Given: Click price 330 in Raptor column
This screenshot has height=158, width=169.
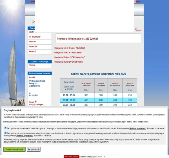Looking at the screenshot, I should coord(130,100).
